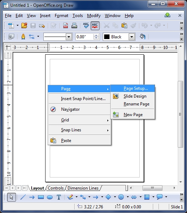187x213 pixels.
Task: Open the Tools menu
Action: (78, 16)
